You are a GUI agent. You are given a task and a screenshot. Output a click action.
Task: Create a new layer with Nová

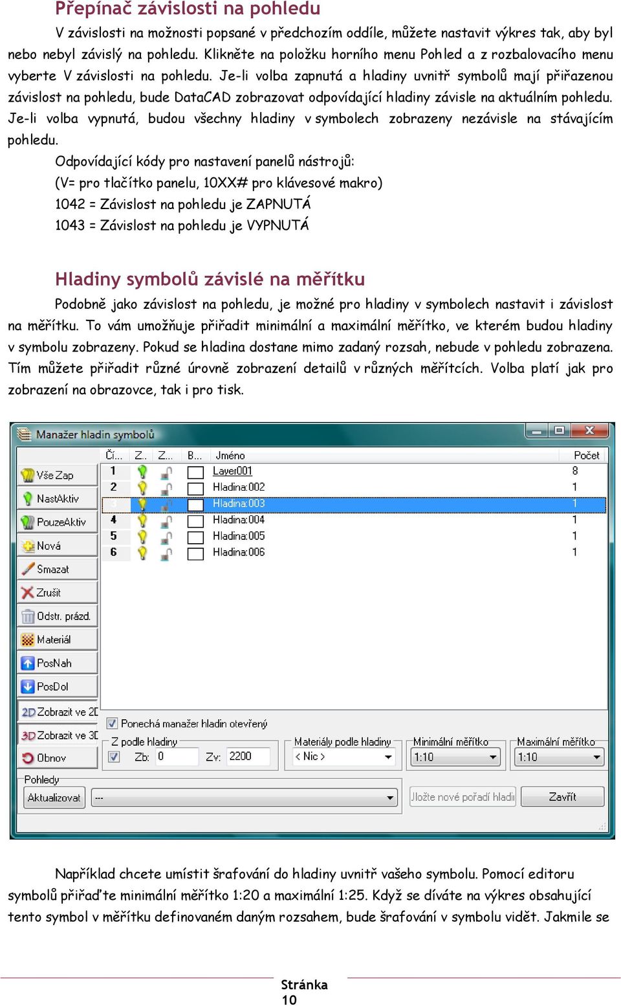pyautogui.click(x=58, y=546)
